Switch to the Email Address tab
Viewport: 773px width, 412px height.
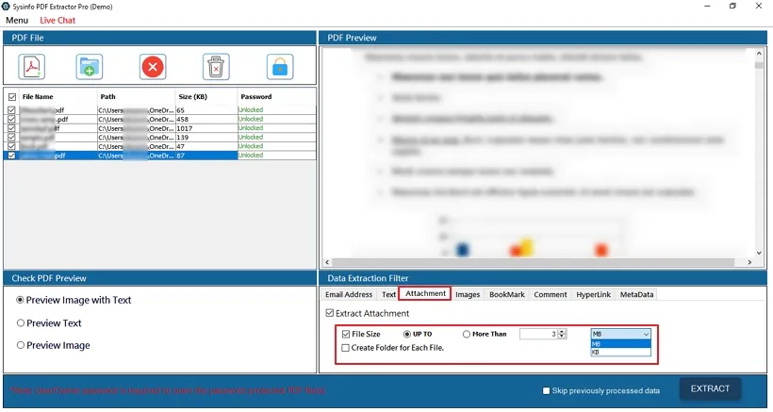[349, 294]
